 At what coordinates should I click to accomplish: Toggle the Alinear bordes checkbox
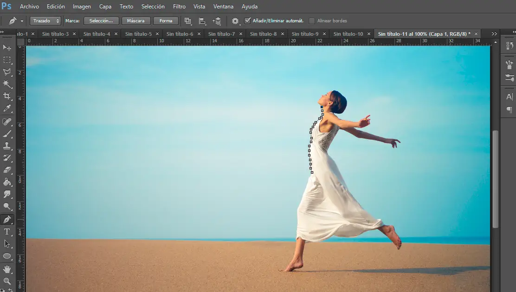312,21
